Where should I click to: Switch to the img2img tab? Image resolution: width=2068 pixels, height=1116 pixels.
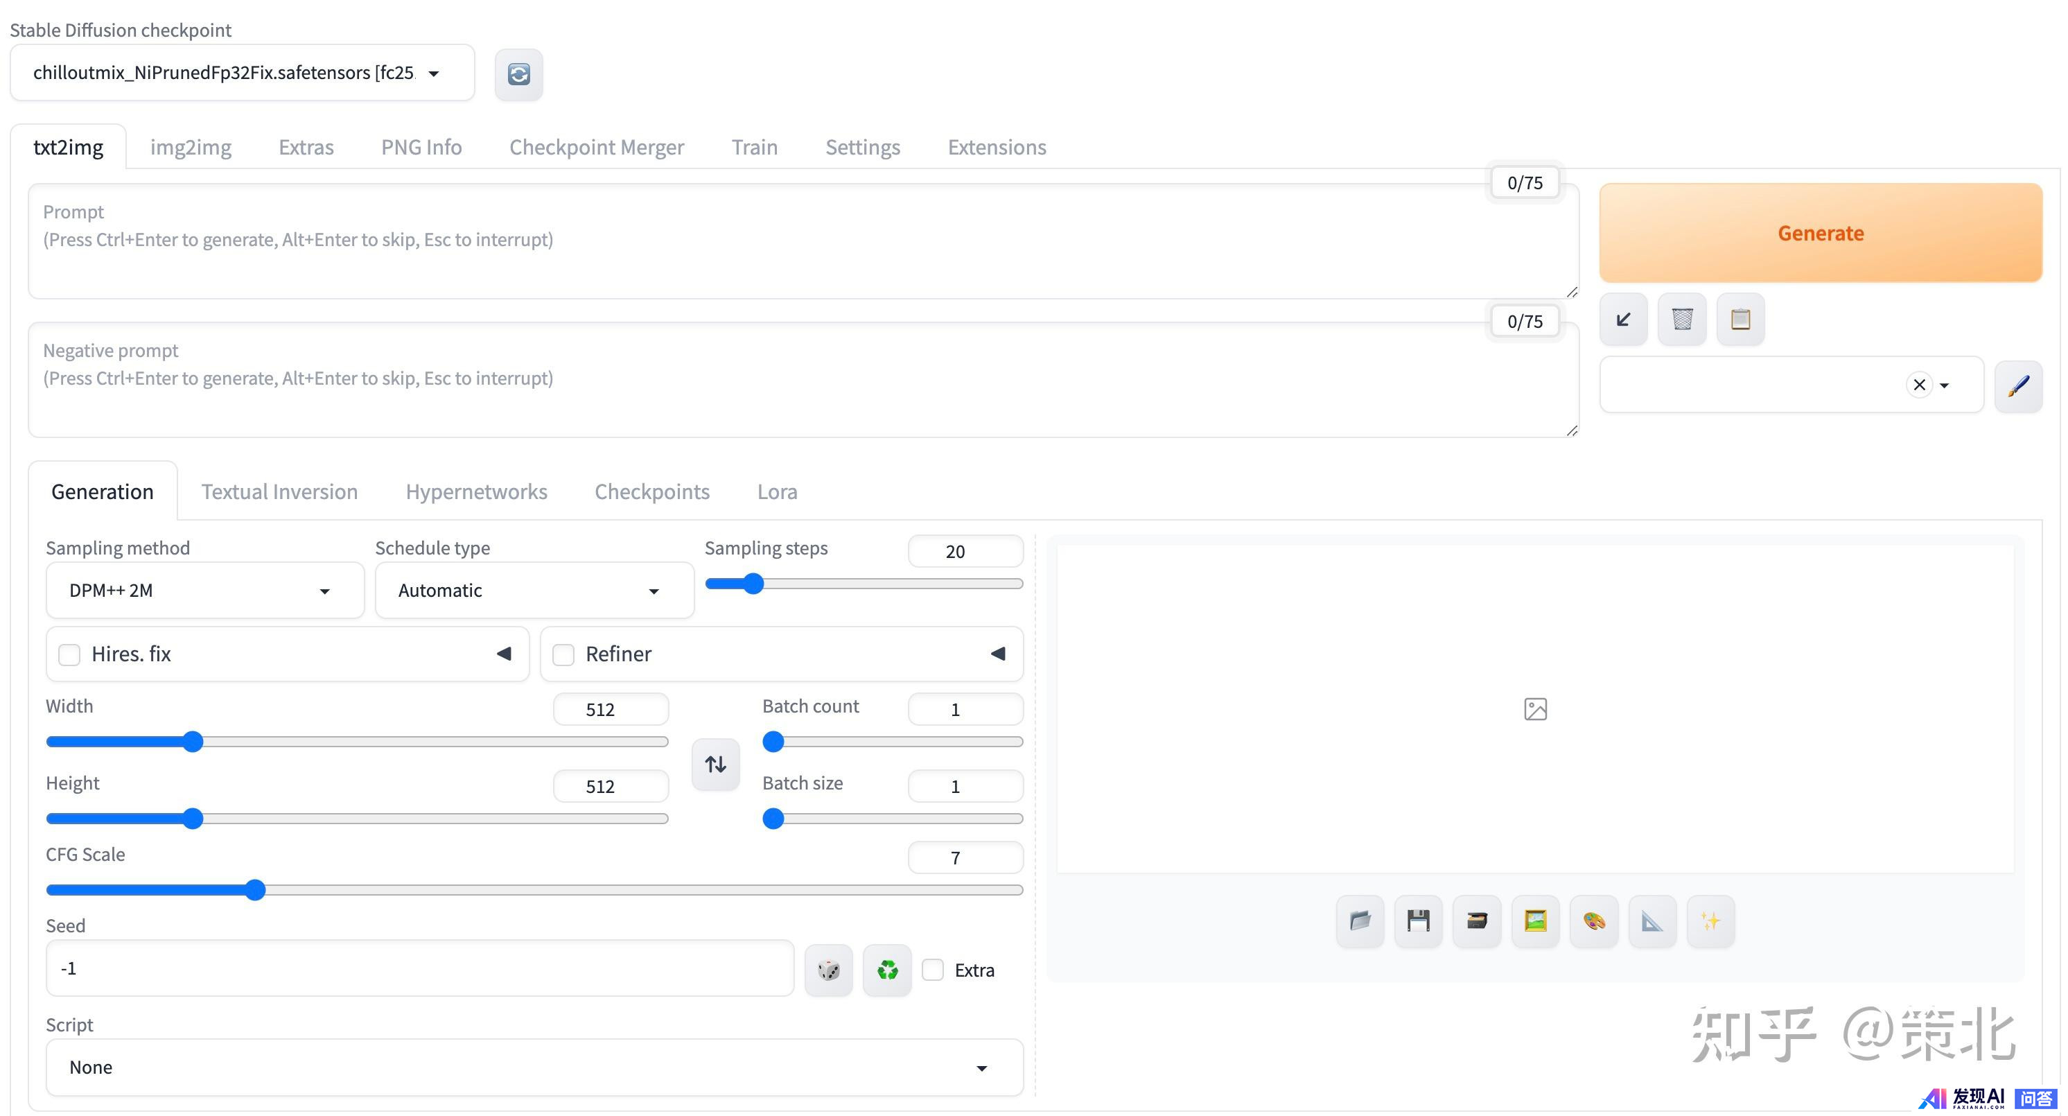(191, 148)
